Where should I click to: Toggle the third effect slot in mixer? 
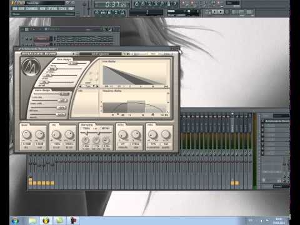262,130
